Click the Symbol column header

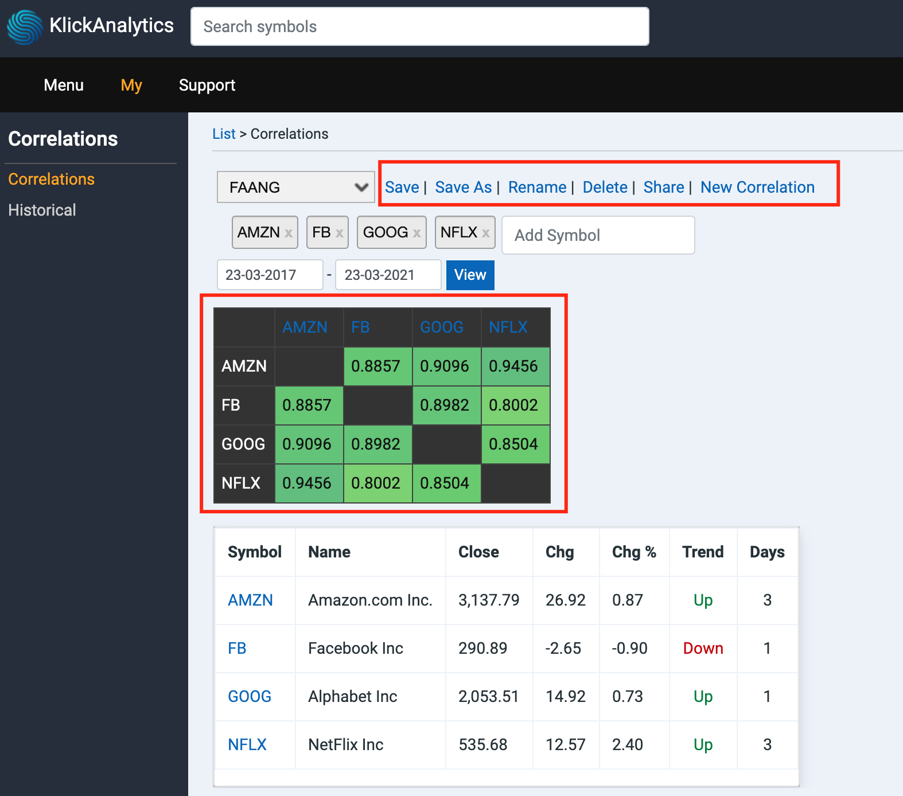(255, 552)
